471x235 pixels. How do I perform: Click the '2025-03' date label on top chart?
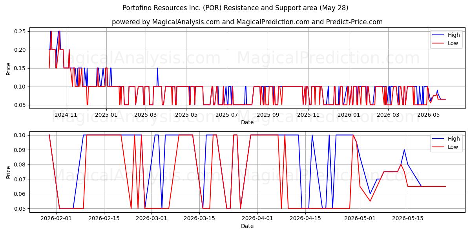click(146, 115)
